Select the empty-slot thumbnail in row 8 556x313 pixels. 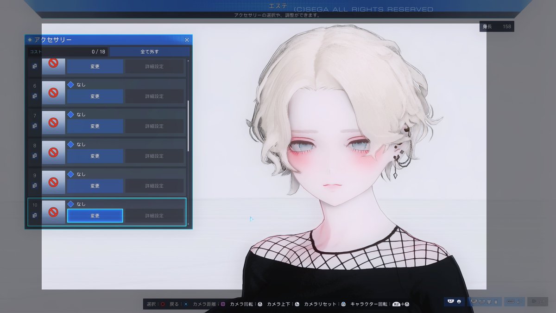(x=53, y=152)
